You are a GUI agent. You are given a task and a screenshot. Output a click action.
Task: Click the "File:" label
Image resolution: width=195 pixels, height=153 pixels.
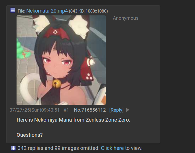[x=21, y=11]
